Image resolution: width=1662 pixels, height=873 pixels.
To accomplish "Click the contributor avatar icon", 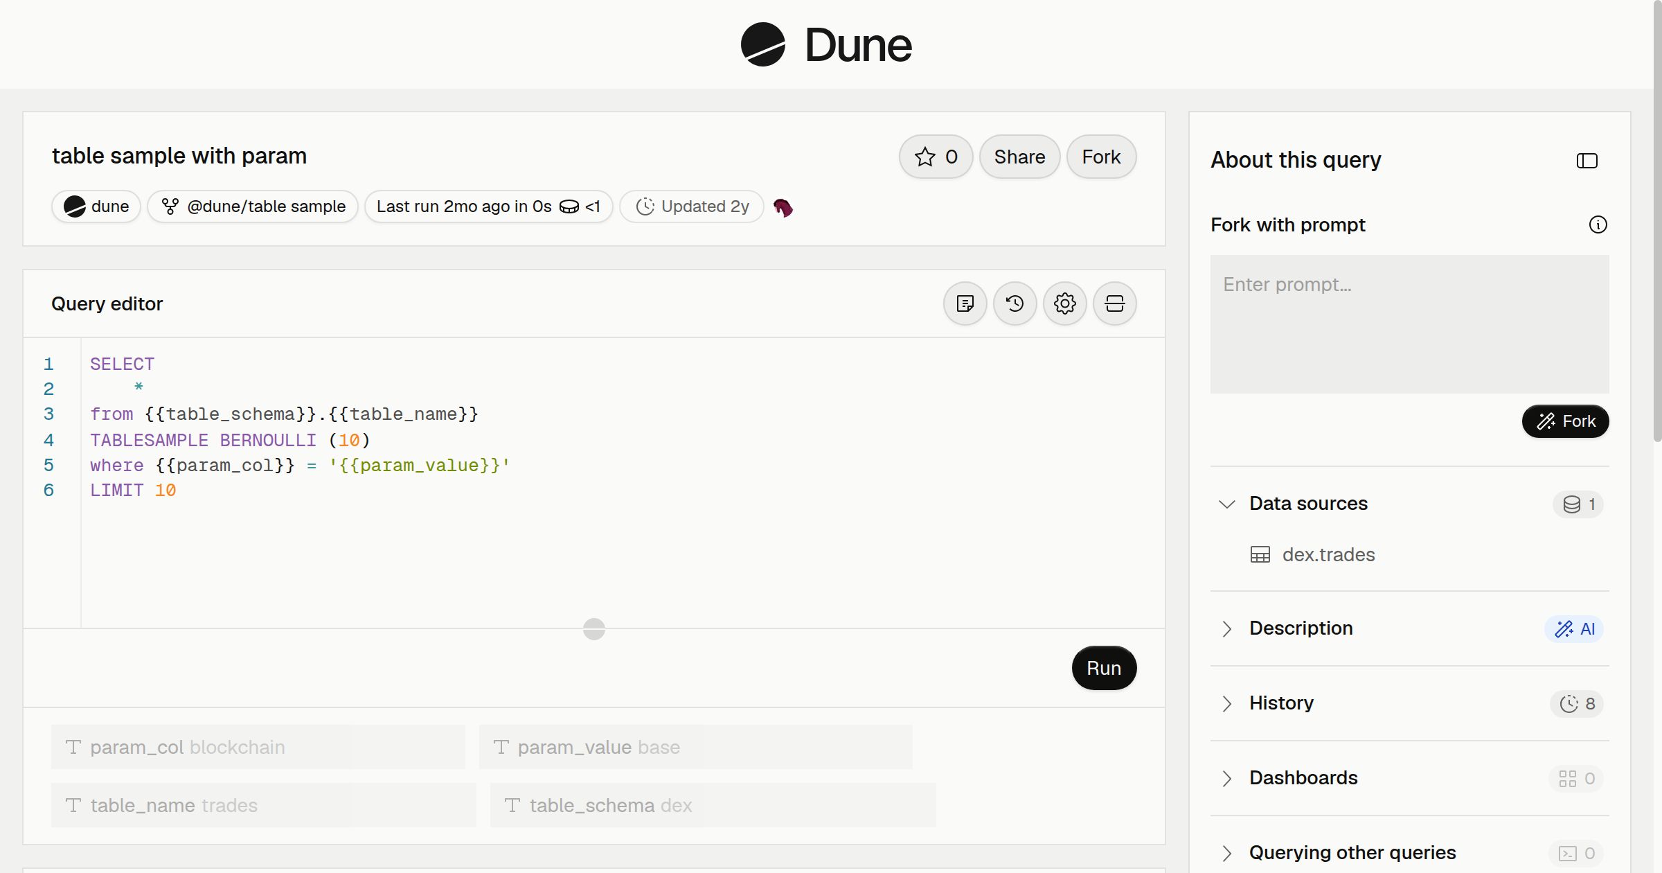I will click(x=783, y=207).
